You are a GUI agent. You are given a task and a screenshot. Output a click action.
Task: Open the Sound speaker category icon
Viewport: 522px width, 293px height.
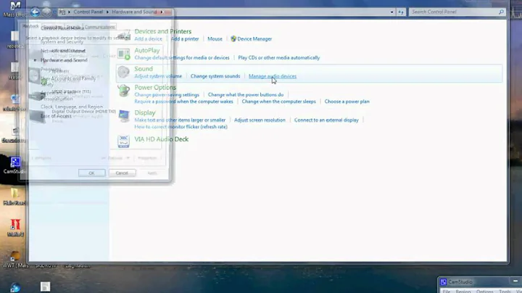123,72
